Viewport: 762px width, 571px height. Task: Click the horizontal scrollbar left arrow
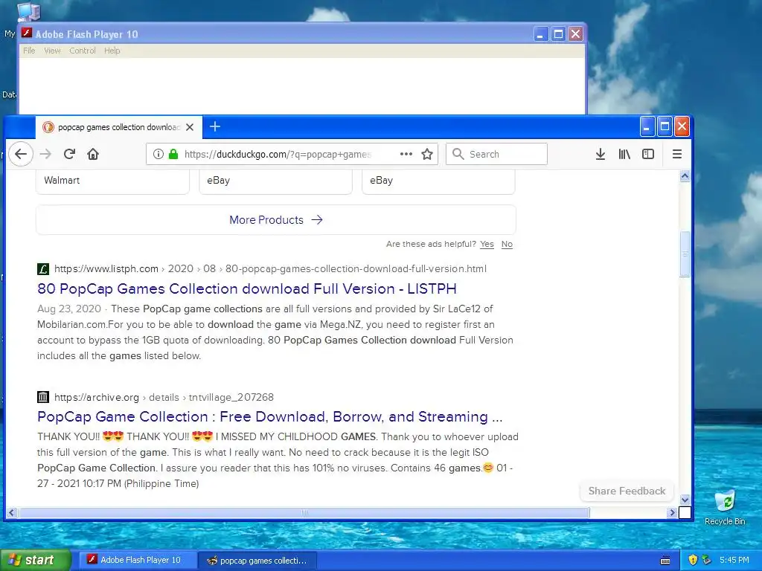[x=12, y=512]
